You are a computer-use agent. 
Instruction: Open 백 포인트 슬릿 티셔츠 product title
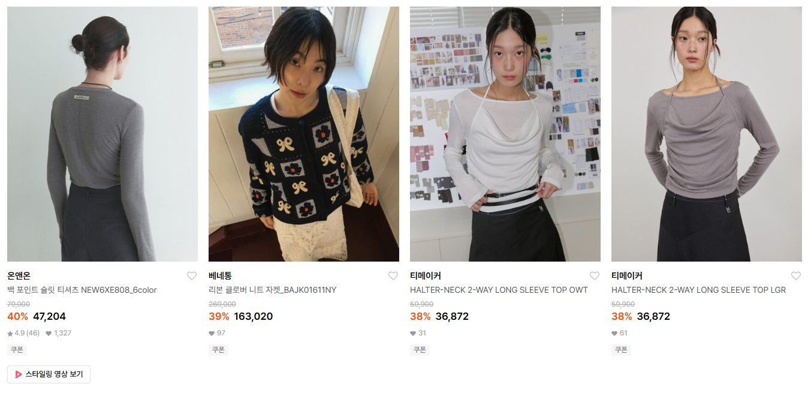click(x=82, y=290)
